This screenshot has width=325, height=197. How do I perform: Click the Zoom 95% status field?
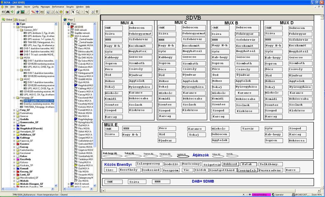coord(317,194)
